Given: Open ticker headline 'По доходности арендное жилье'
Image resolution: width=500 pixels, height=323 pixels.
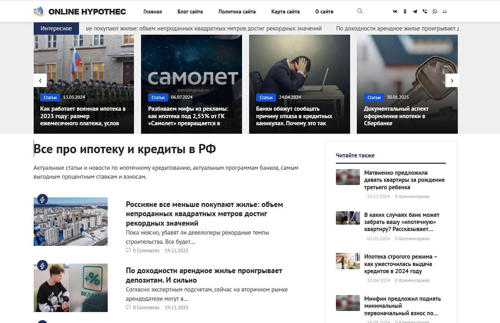Looking at the screenshot, I should click(x=397, y=28).
